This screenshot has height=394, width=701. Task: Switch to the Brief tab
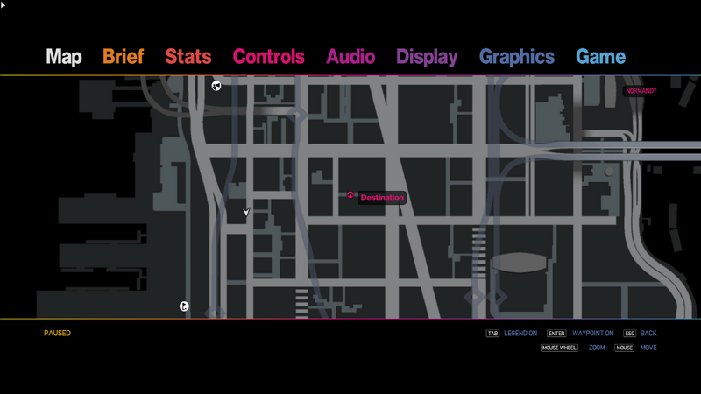pos(124,57)
